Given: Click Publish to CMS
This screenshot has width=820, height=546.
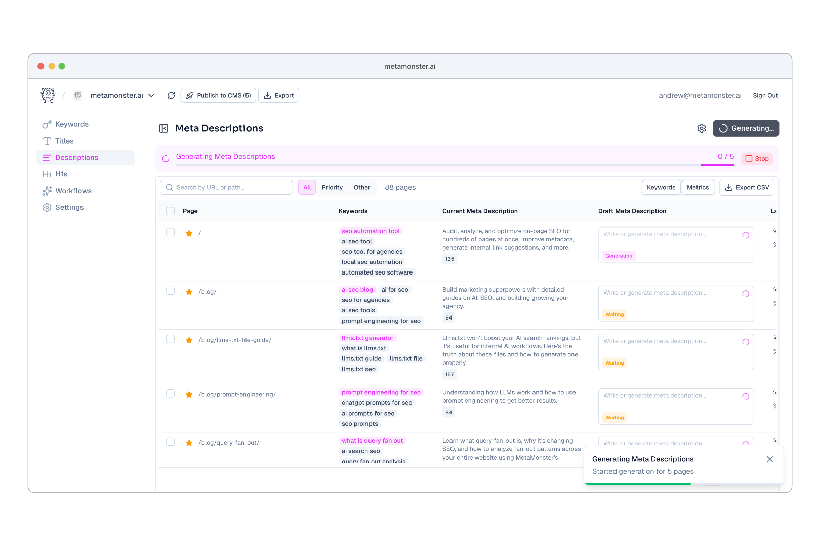Looking at the screenshot, I should pyautogui.click(x=218, y=95).
